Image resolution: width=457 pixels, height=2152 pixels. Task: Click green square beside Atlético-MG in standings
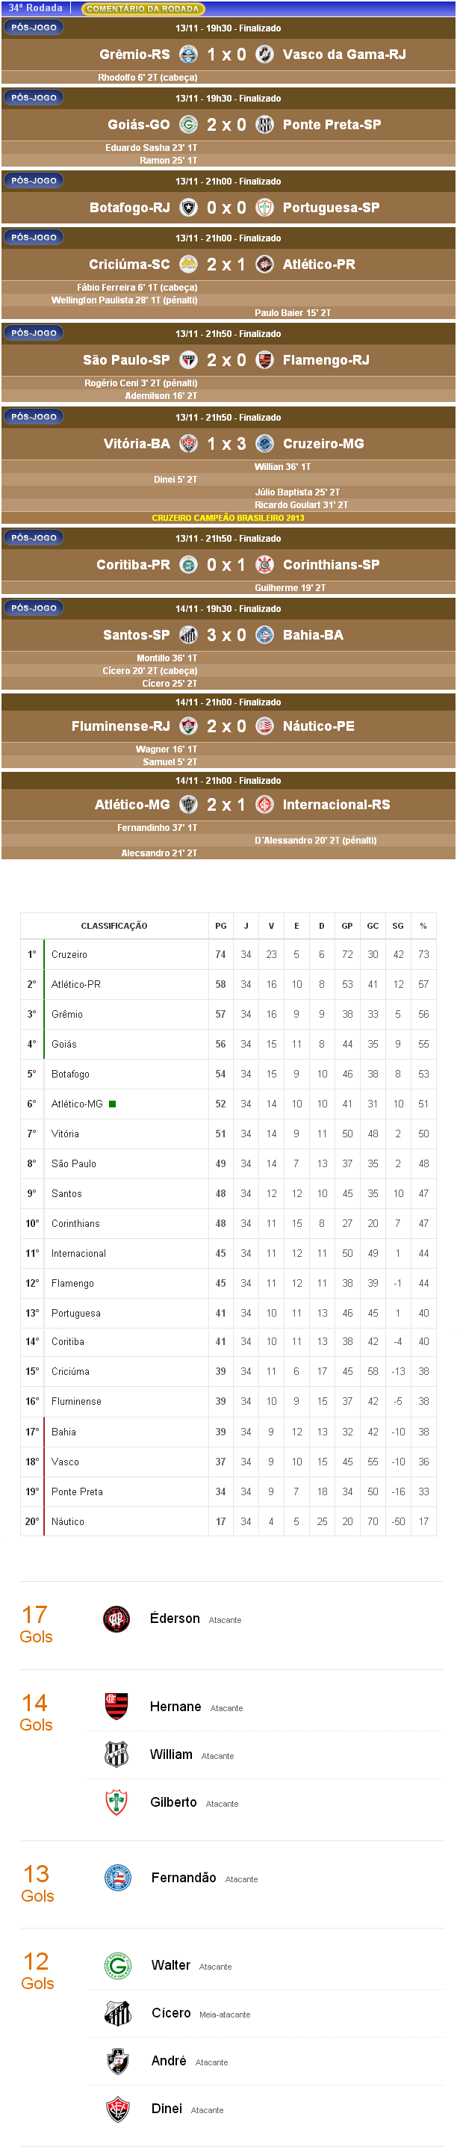point(113,1104)
